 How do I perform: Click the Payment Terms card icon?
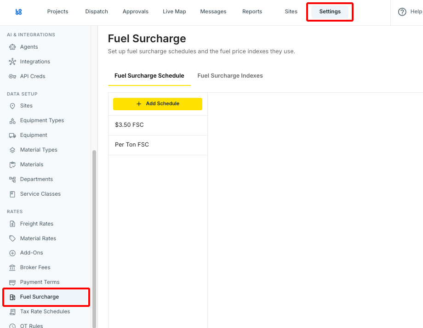[x=12, y=283]
